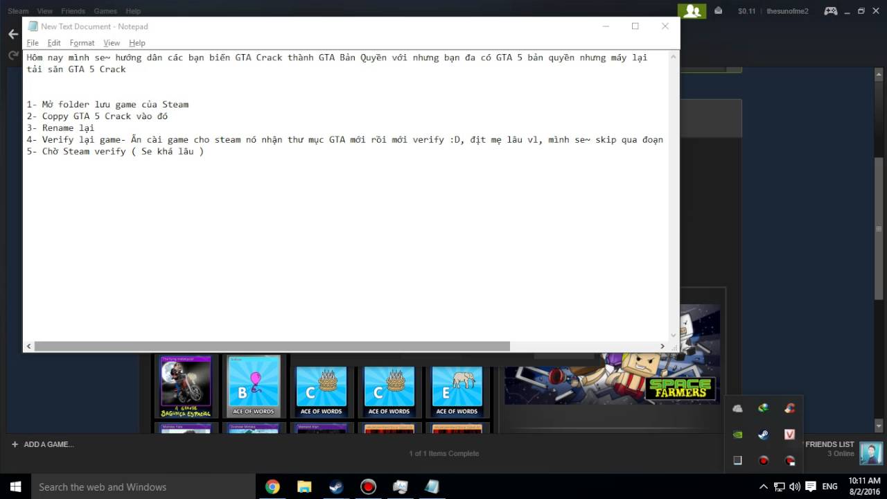Screen dimensions: 887x499
Task: Open the Notepad Edit menu
Action: 54,43
